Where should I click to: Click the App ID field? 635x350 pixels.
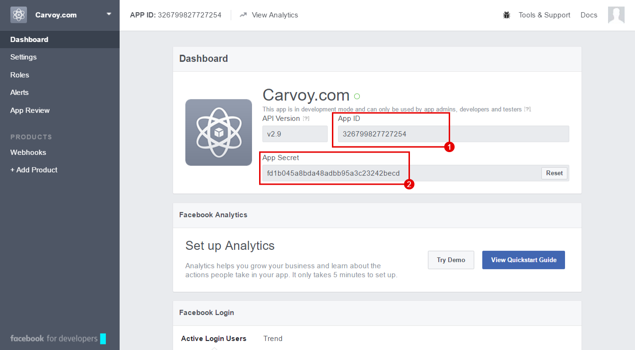tap(453, 134)
